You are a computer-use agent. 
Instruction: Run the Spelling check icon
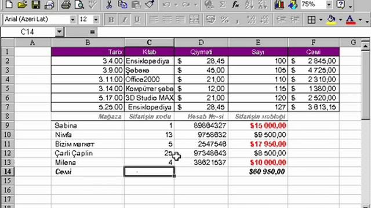(x=93, y=4)
